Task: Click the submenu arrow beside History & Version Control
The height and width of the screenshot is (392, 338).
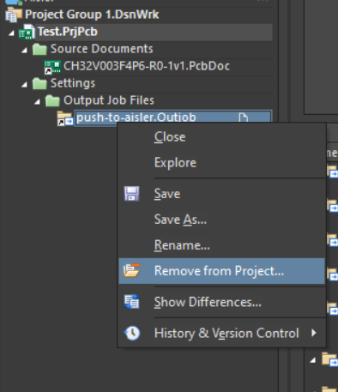Action: point(314,333)
